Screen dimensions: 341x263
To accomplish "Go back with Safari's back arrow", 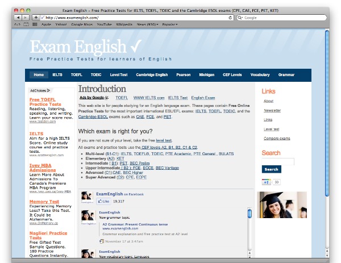I will [x=18, y=18].
